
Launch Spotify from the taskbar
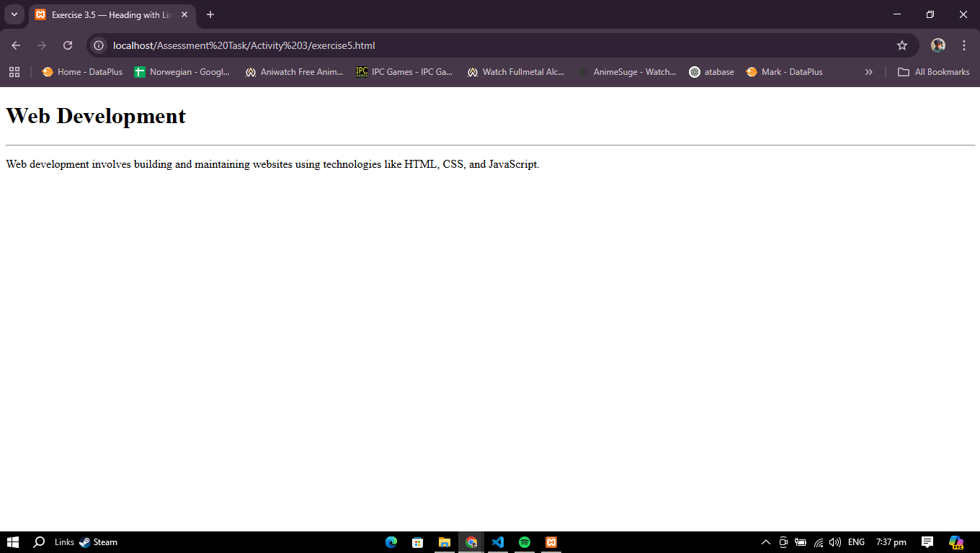point(525,542)
